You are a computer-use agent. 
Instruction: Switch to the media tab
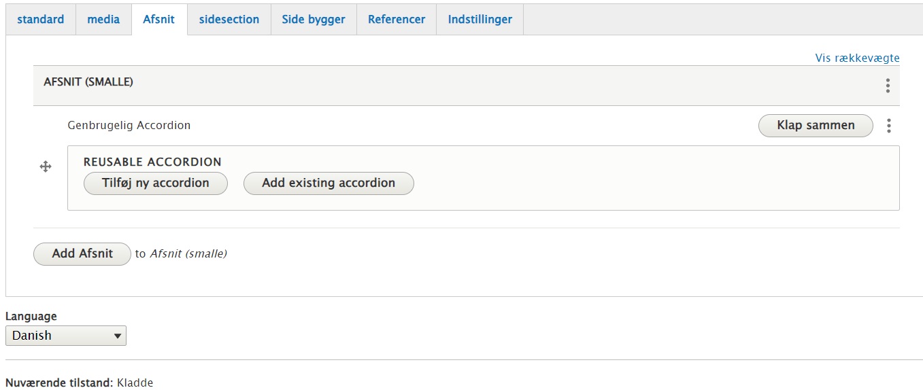click(103, 20)
